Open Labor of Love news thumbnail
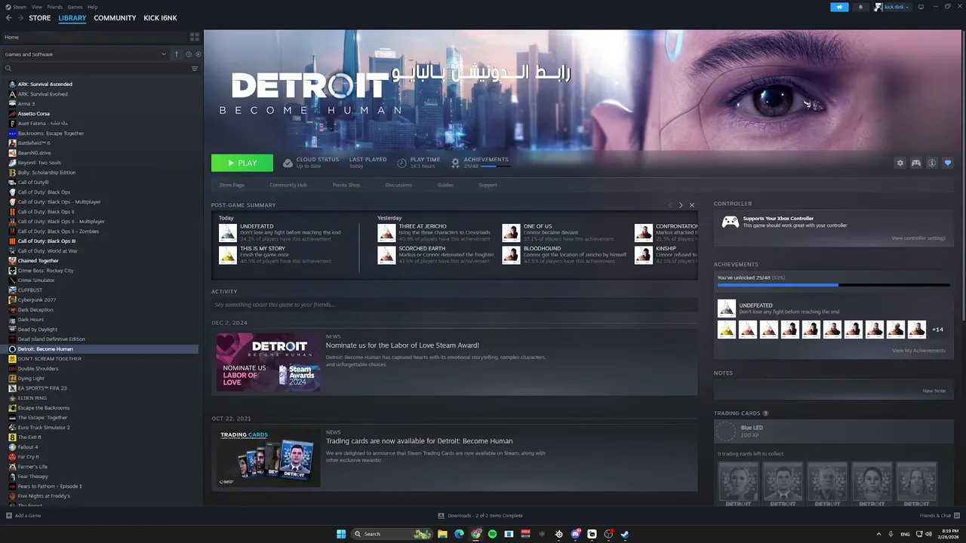Viewport: 966px width, 543px height. 268,363
